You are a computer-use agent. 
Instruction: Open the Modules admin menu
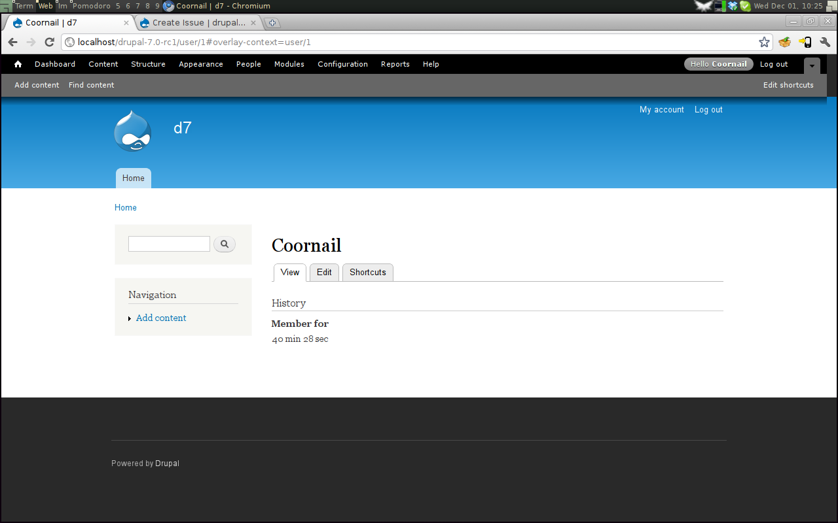pos(289,64)
